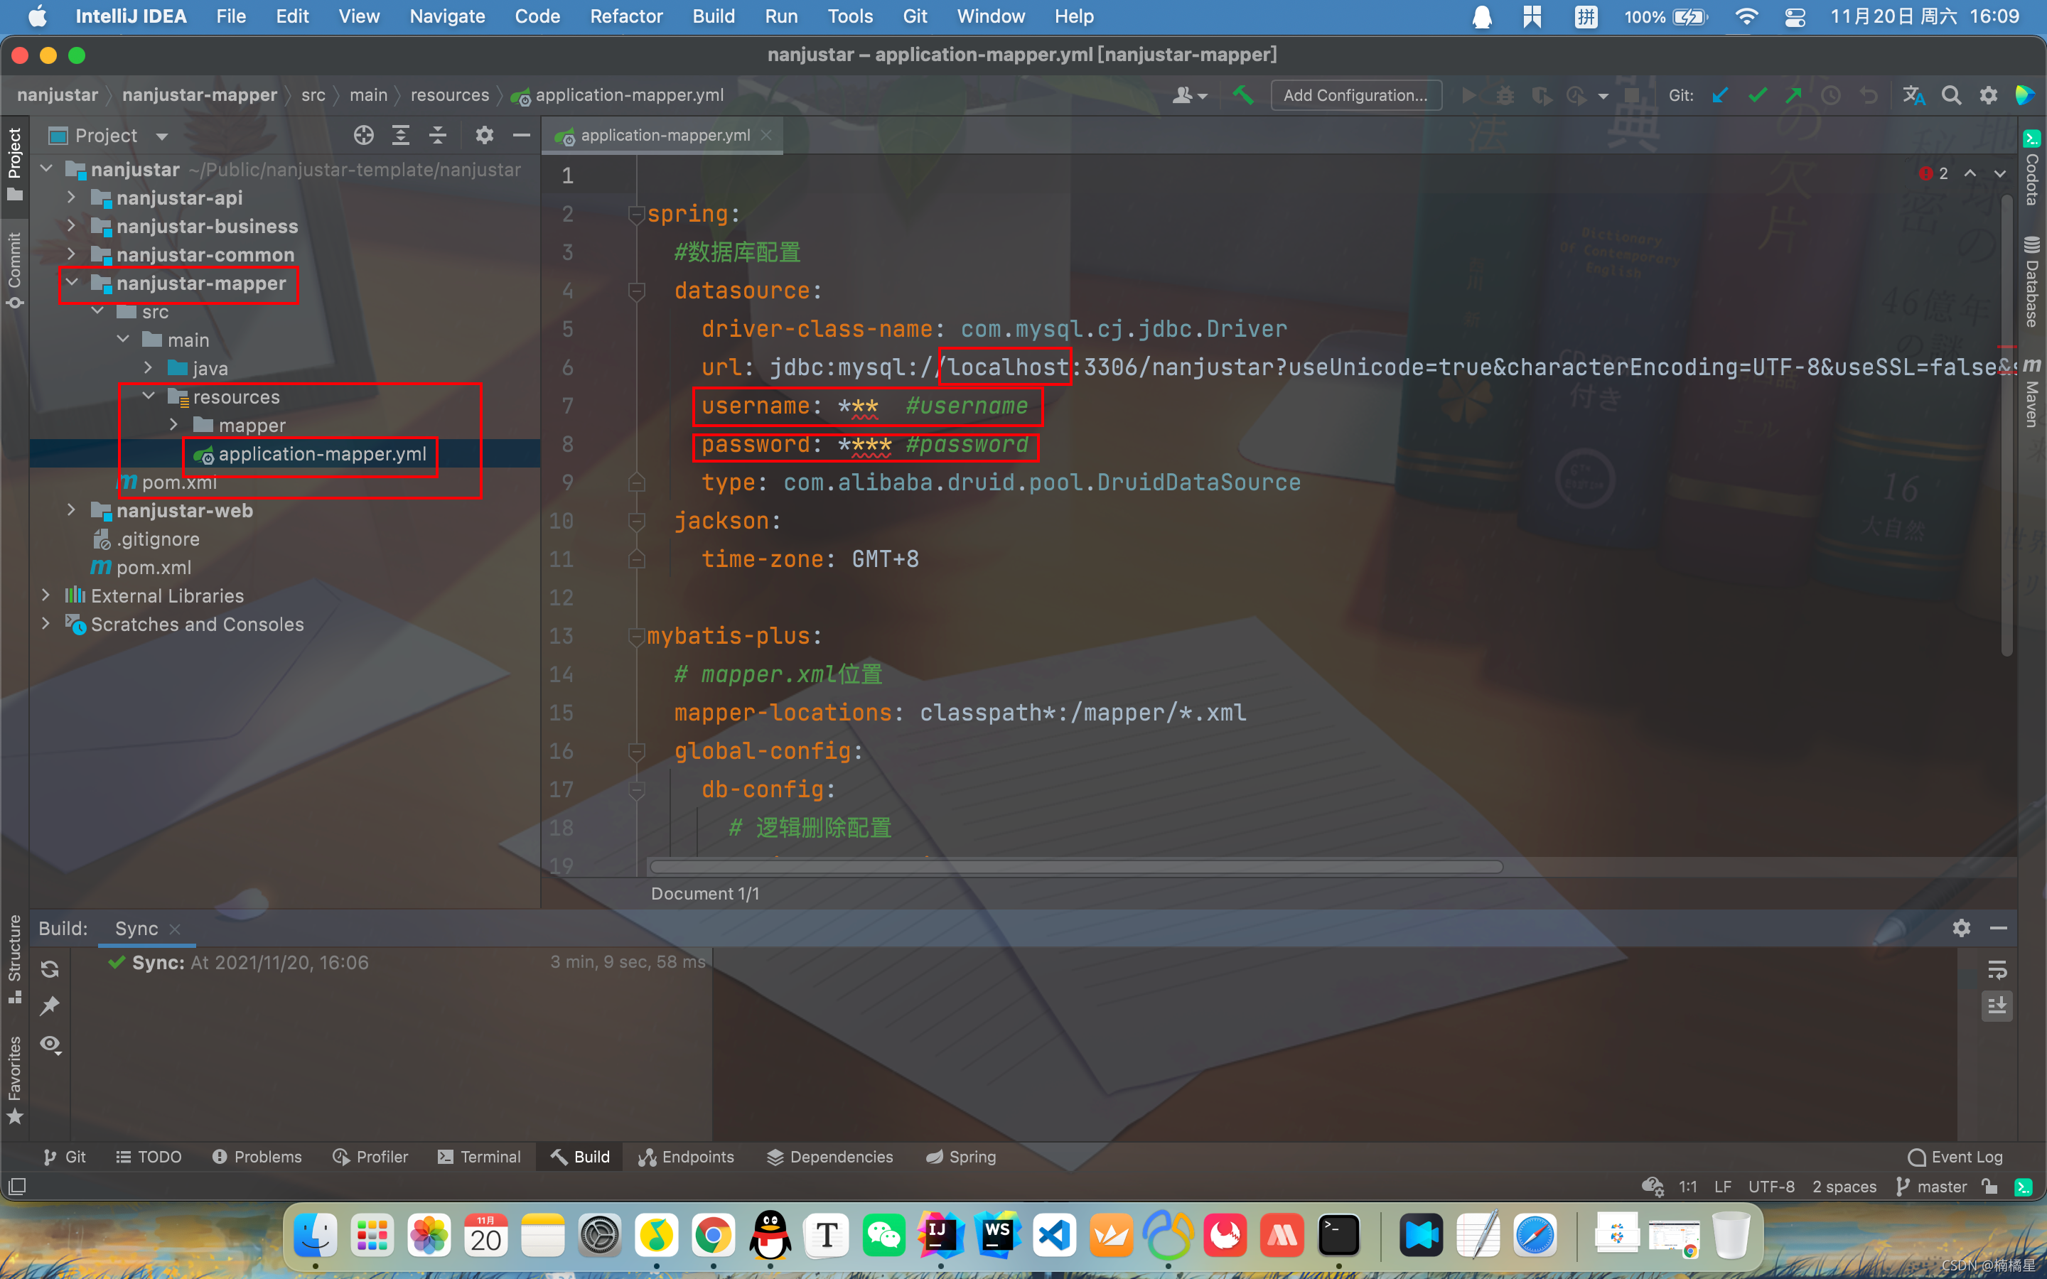The height and width of the screenshot is (1279, 2047).
Task: Collapse the nanjustar-mapper module
Action: point(72,283)
